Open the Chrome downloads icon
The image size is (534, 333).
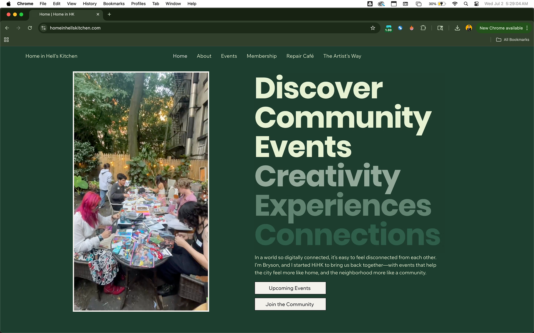(x=457, y=28)
